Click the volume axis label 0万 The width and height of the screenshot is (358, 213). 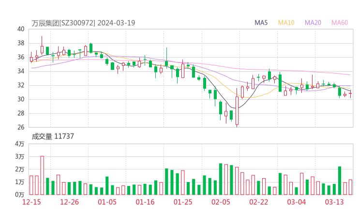tap(20, 195)
